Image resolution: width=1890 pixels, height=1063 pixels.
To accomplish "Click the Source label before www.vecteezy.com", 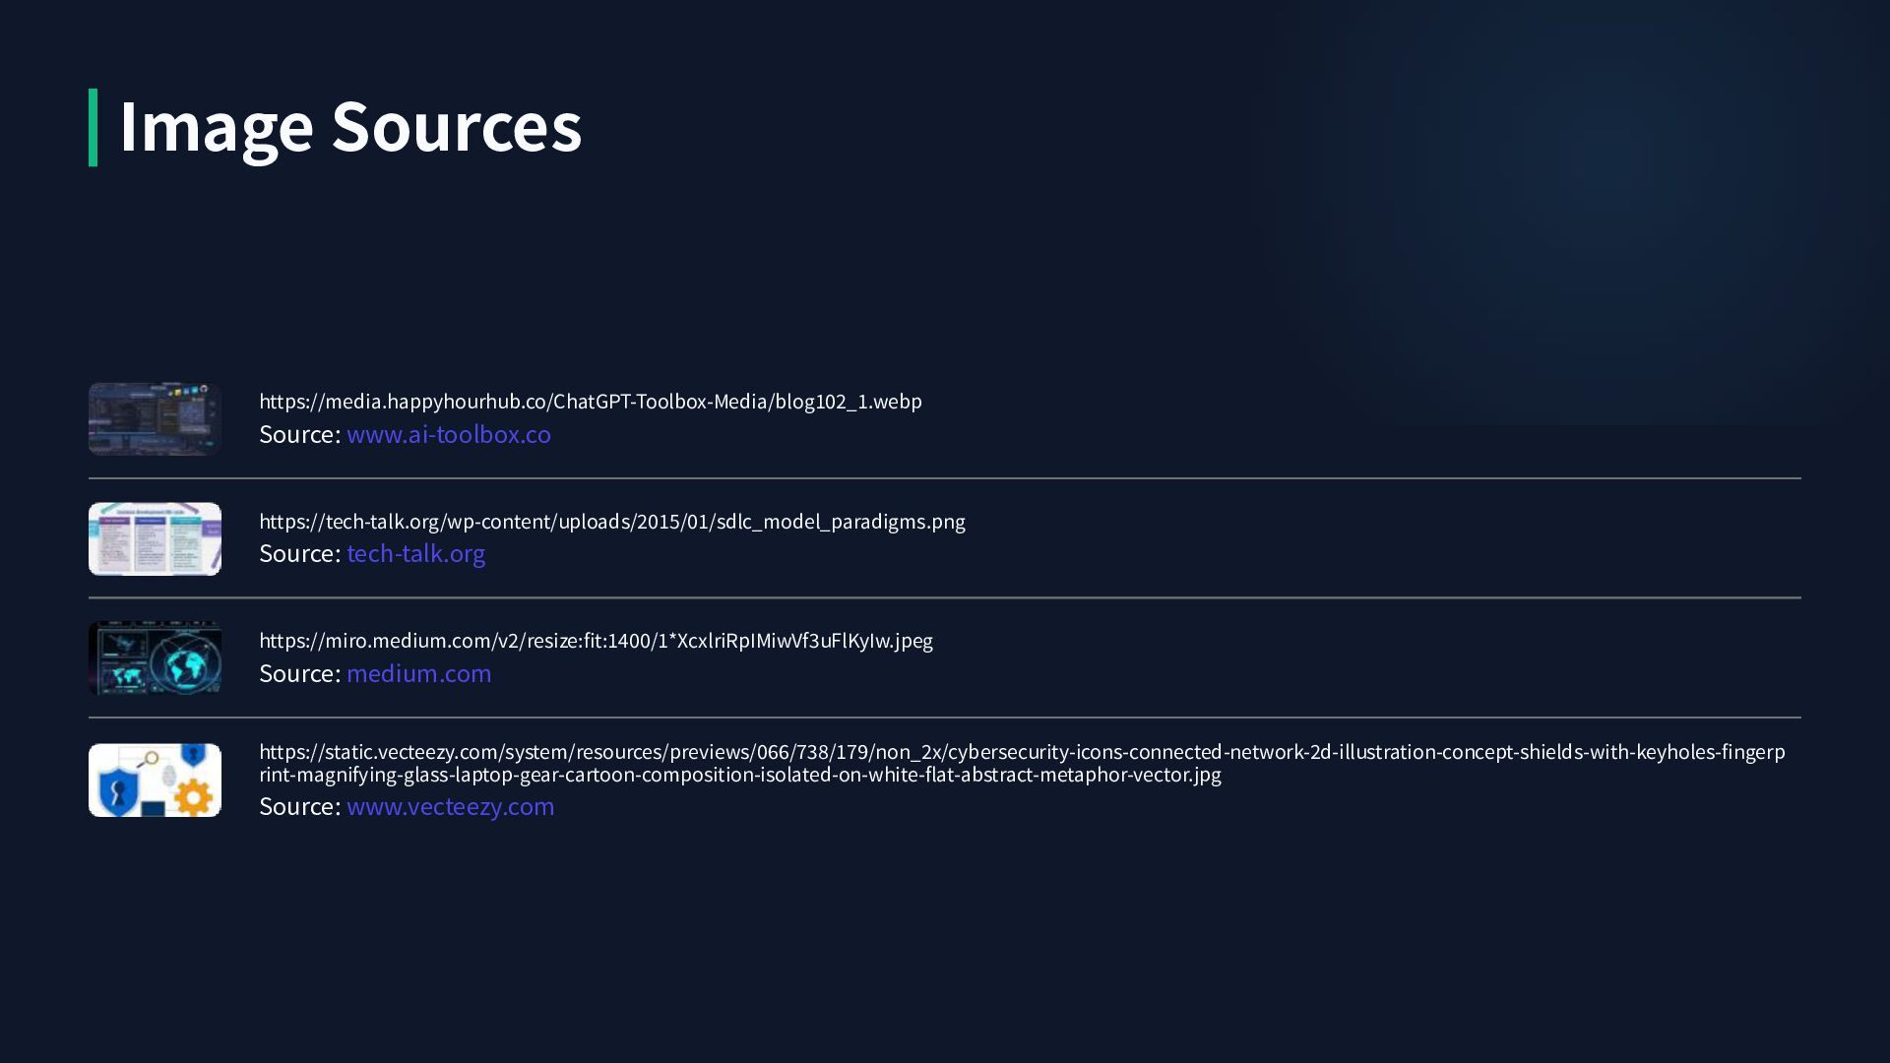I will pyautogui.click(x=299, y=806).
